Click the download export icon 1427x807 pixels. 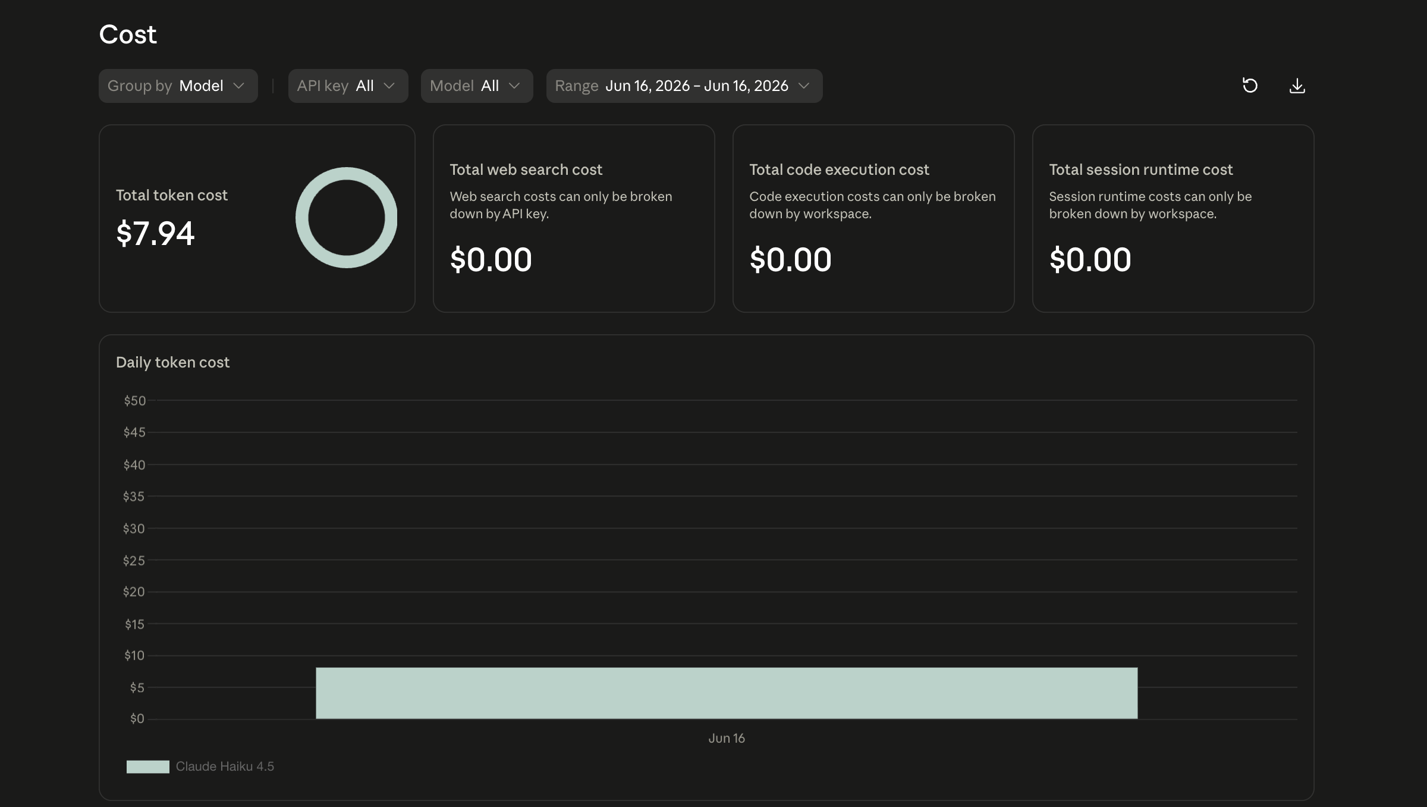[x=1297, y=86]
